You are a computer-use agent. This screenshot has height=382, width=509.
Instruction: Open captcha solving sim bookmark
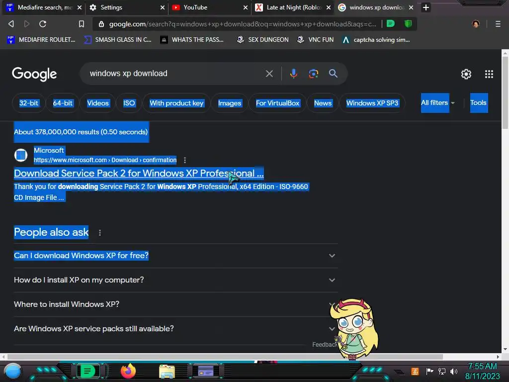click(x=377, y=40)
